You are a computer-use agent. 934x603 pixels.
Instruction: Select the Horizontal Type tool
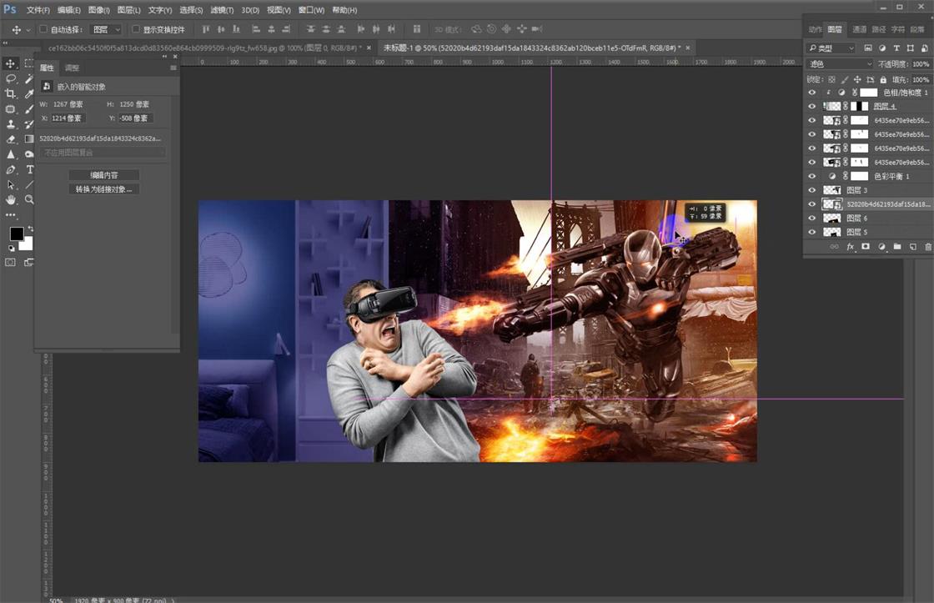pyautogui.click(x=29, y=169)
